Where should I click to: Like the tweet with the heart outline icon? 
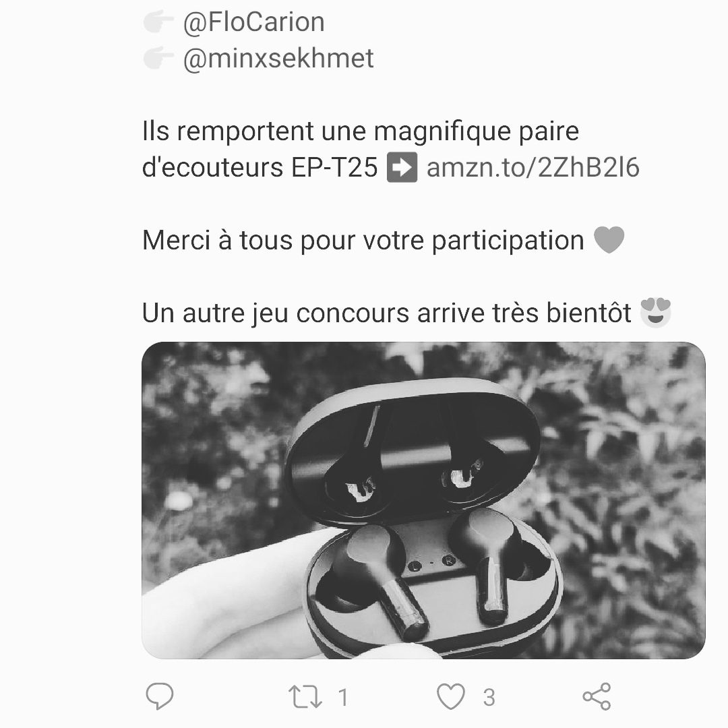(451, 696)
